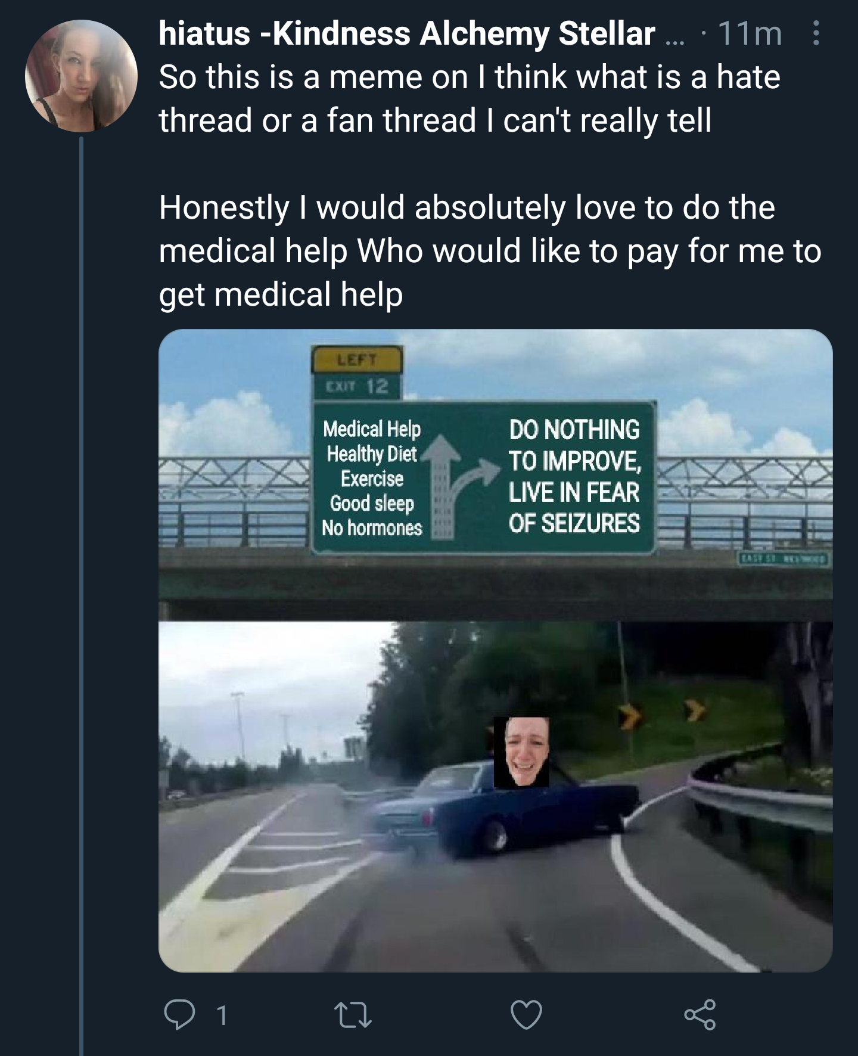
Task: Tap the share icon
Action: coord(700,1015)
